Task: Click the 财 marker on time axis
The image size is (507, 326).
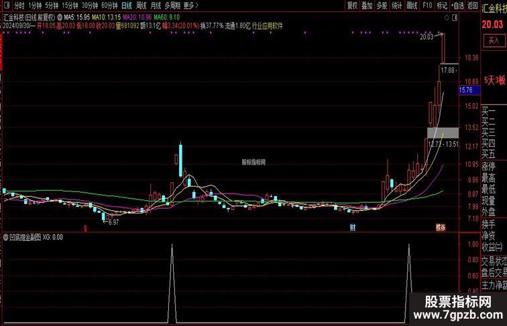Action: 353,228
